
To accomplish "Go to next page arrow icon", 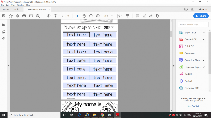I will (55, 16).
